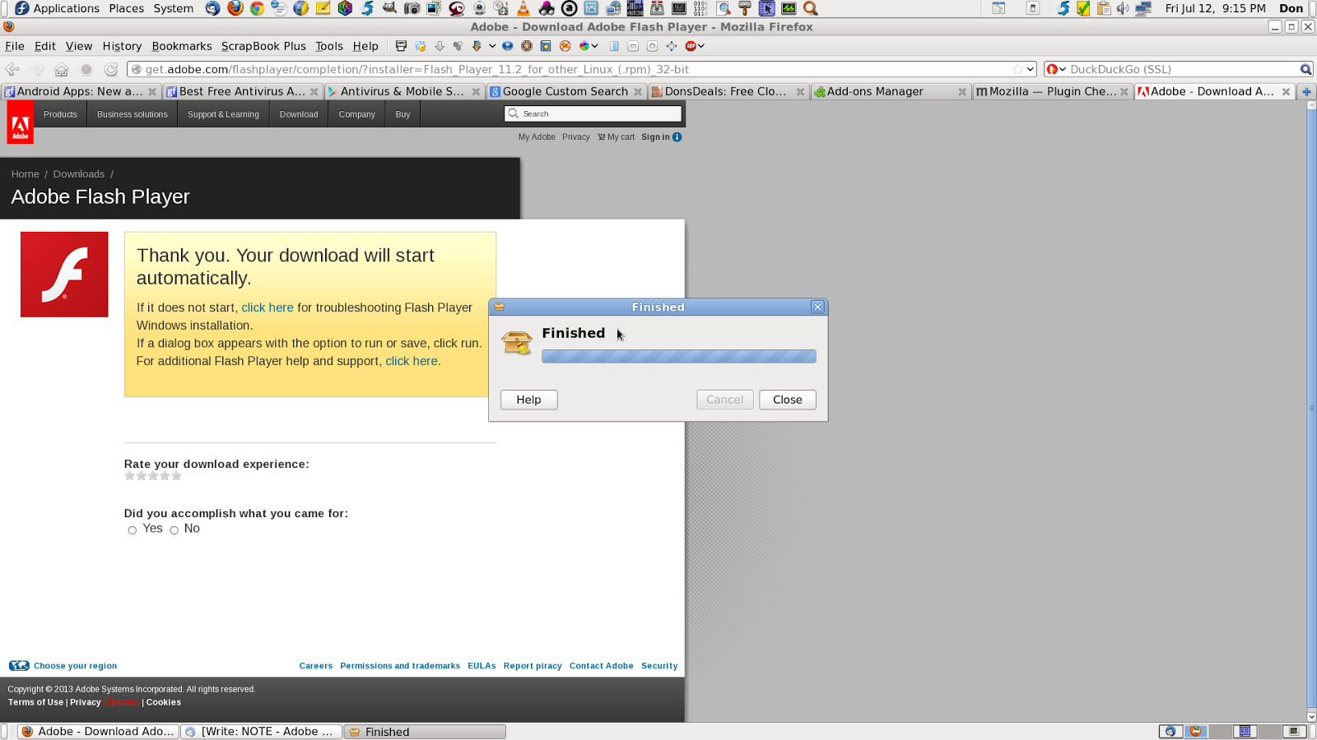Viewport: 1317px width, 740px height.
Task: Launch Google Chrome from the top panel
Action: (x=257, y=8)
